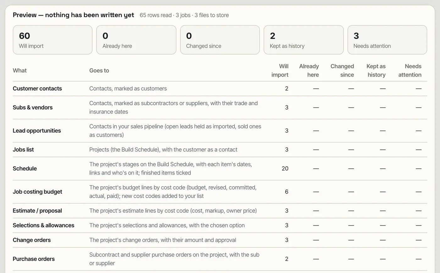Click the Will import count "20" for Schedule
The width and height of the screenshot is (440, 273).
click(x=285, y=169)
